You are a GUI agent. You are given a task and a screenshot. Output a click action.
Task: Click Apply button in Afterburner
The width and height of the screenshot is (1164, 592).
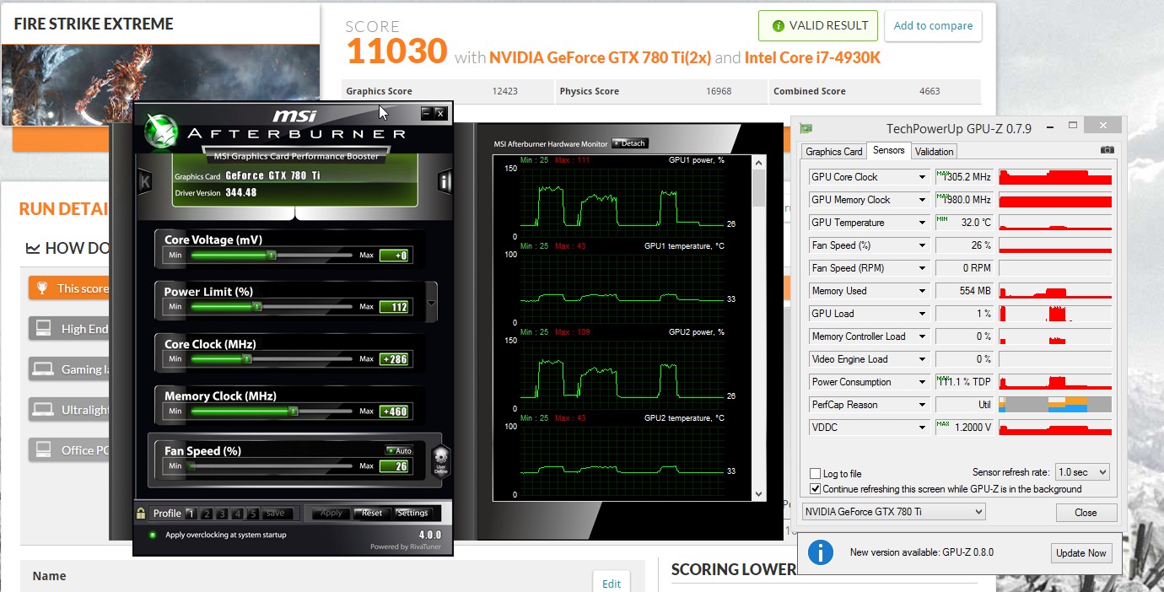(331, 513)
